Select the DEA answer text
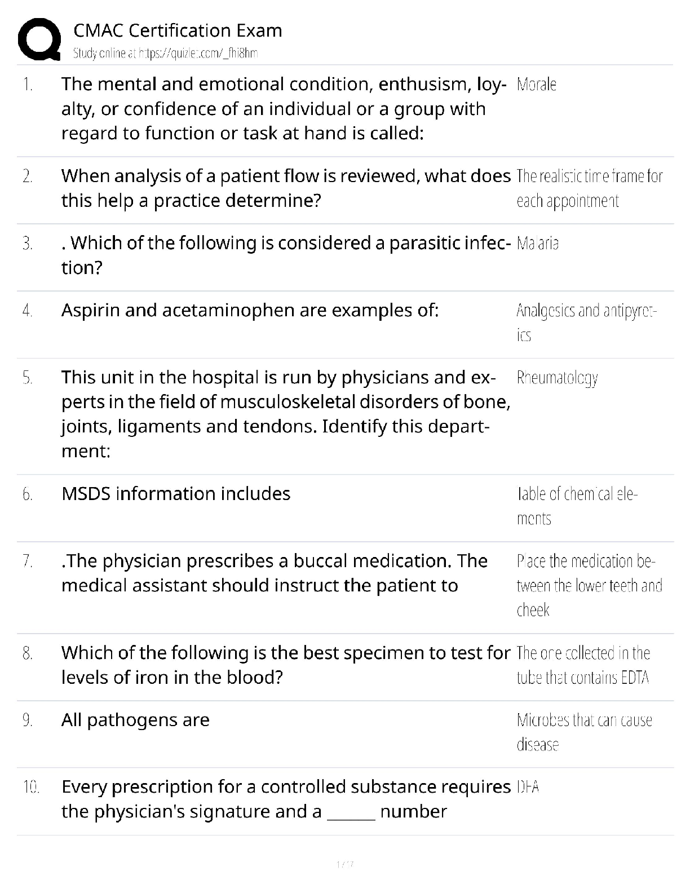The height and width of the screenshot is (893, 690). click(528, 787)
